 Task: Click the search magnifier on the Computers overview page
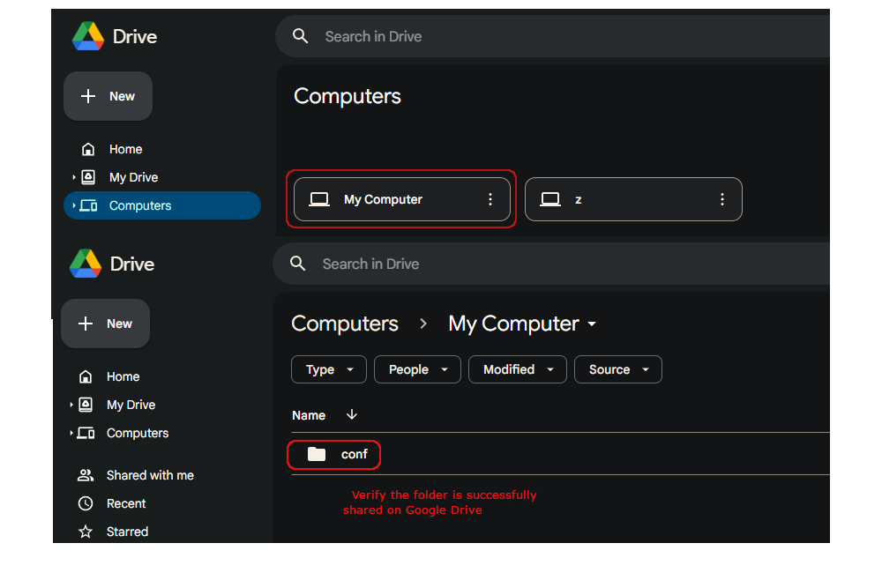tap(301, 36)
